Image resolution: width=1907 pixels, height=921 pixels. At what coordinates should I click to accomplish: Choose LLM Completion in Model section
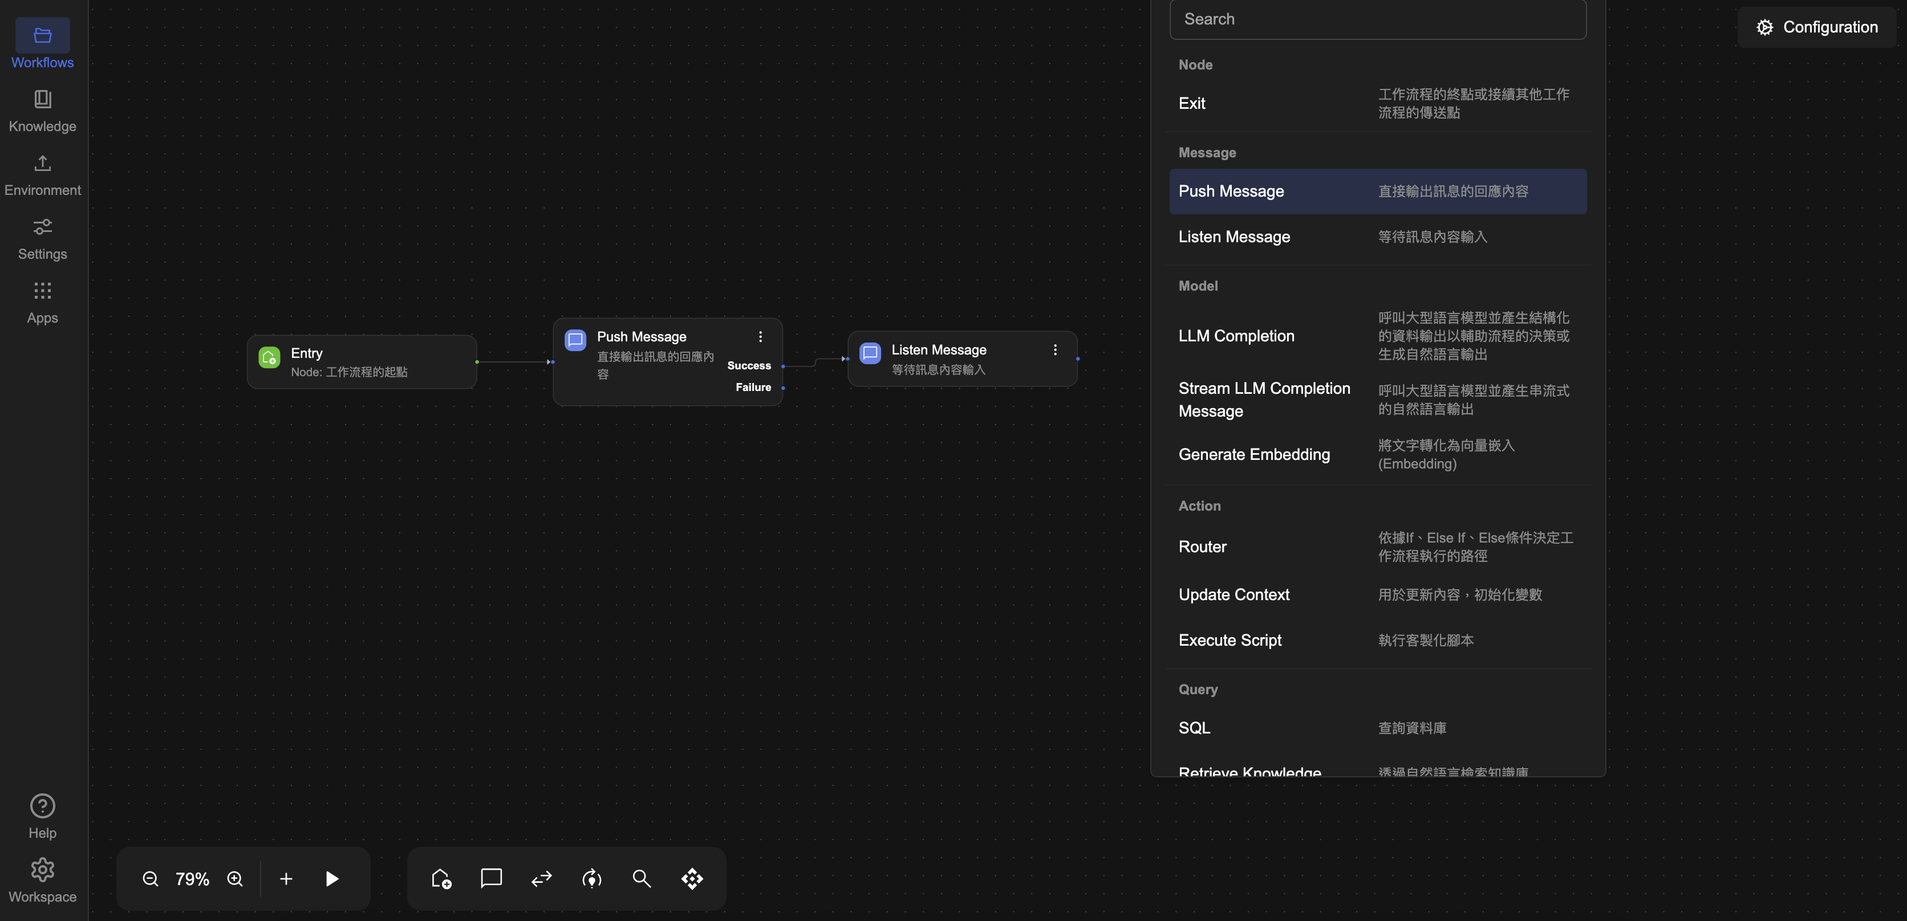[x=1236, y=336]
